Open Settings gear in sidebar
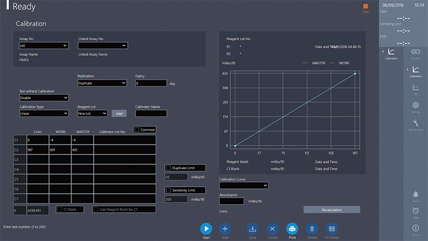The image size is (428, 241). (x=416, y=105)
